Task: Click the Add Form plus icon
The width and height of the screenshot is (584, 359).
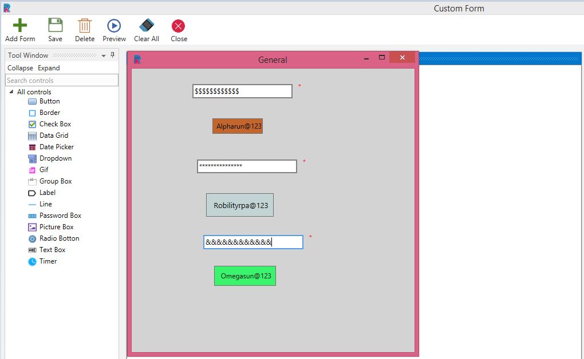Action: tap(20, 26)
